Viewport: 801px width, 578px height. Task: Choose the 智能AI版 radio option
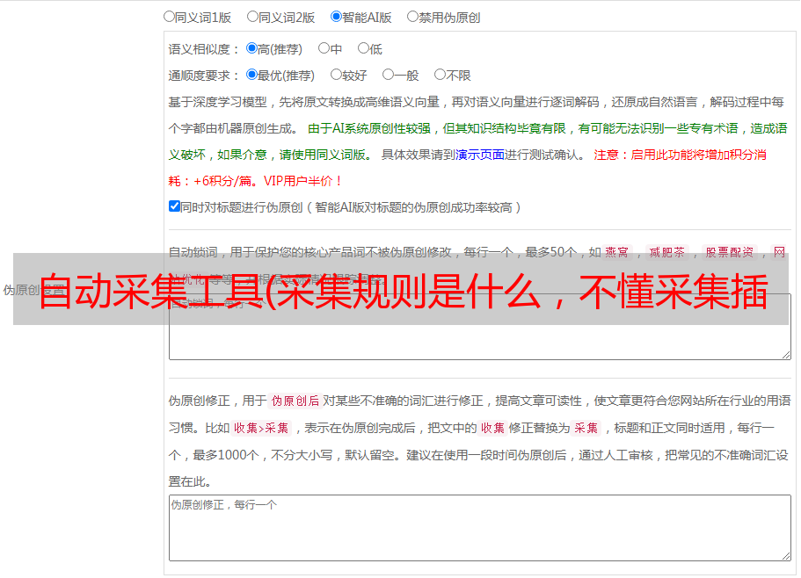pos(336,17)
